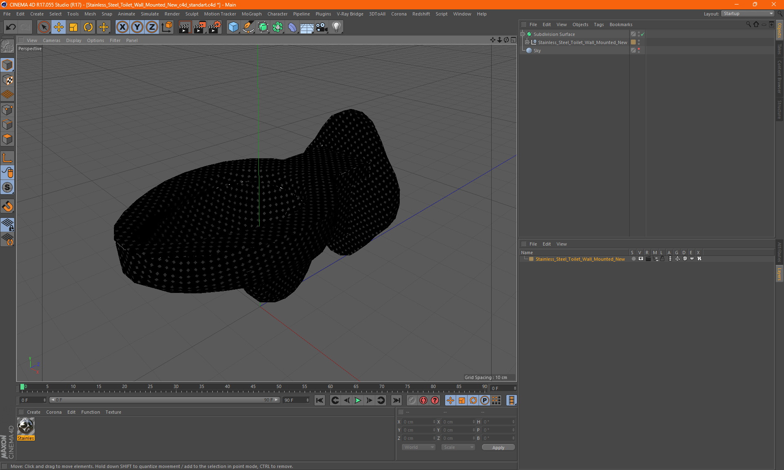Add Subdivision Surface generator from the toolbar
Screen dimensions: 784x470
[263, 27]
